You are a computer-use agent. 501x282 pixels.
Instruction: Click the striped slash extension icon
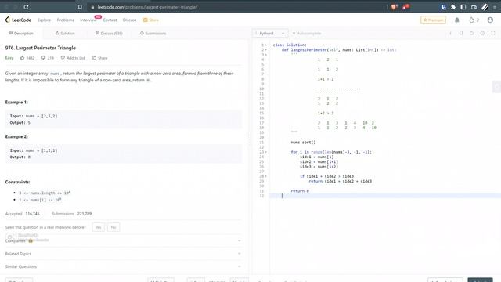coord(485,7)
